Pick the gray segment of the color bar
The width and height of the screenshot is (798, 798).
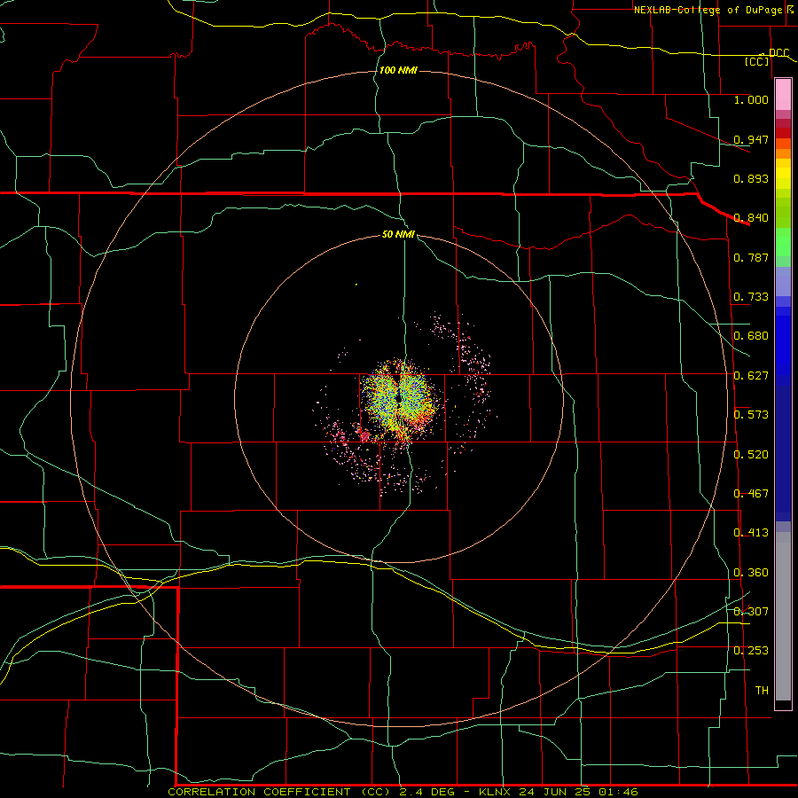[x=783, y=616]
